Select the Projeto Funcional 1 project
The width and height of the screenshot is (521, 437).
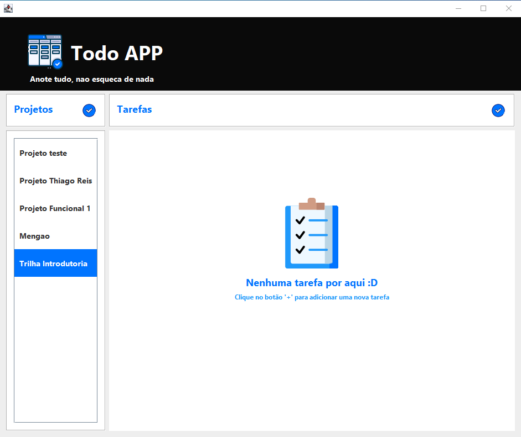(54, 208)
